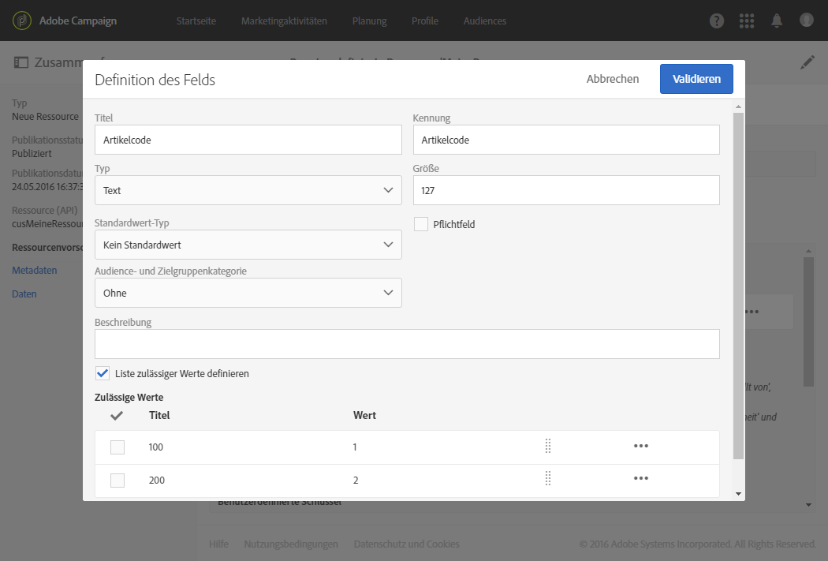Click into the Beschreibung text field

point(407,344)
